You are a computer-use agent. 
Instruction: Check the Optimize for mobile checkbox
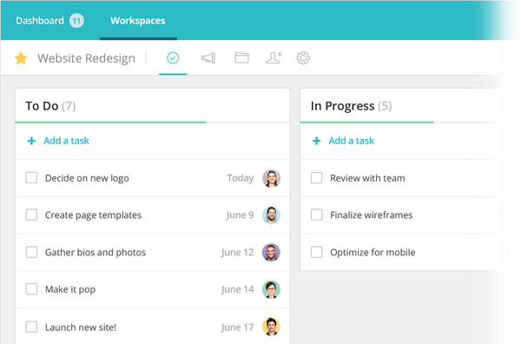pos(317,252)
